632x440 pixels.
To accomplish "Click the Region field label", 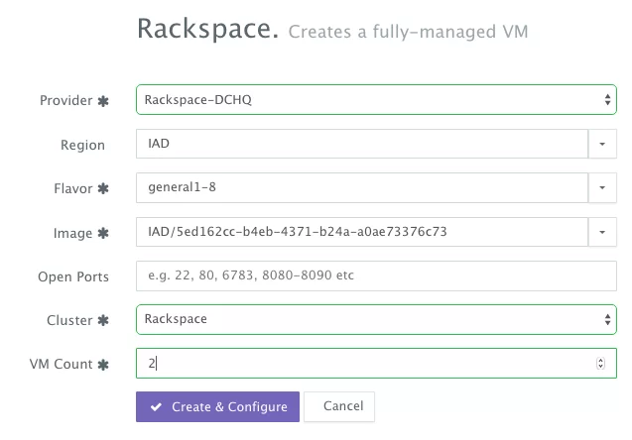I will (x=82, y=145).
